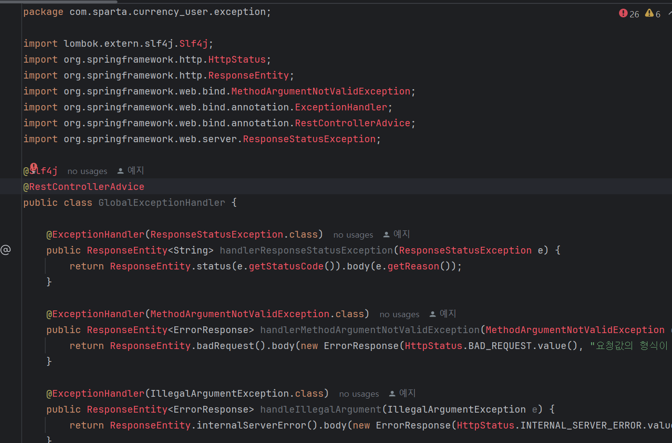Screen dimensions: 672x443
Task: Click badRequest() call in the return statement
Action: click(x=231, y=346)
